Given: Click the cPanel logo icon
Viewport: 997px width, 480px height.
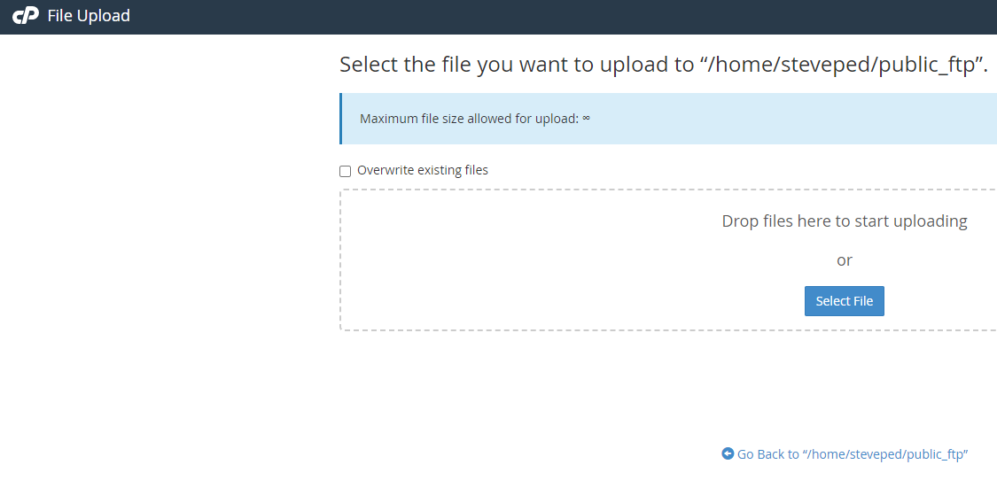Looking at the screenshot, I should (x=26, y=16).
